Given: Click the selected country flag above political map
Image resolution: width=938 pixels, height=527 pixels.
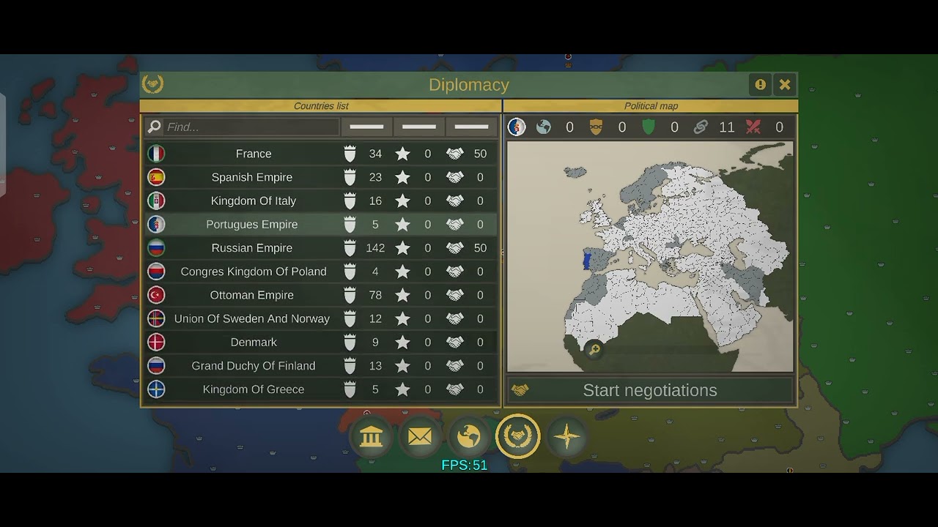Looking at the screenshot, I should (x=517, y=127).
